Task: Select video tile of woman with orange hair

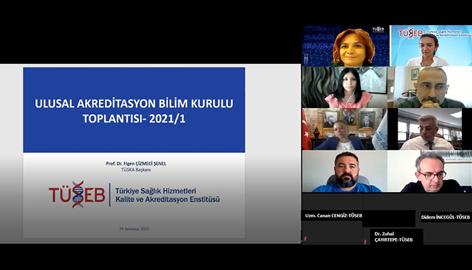Action: (x=346, y=46)
